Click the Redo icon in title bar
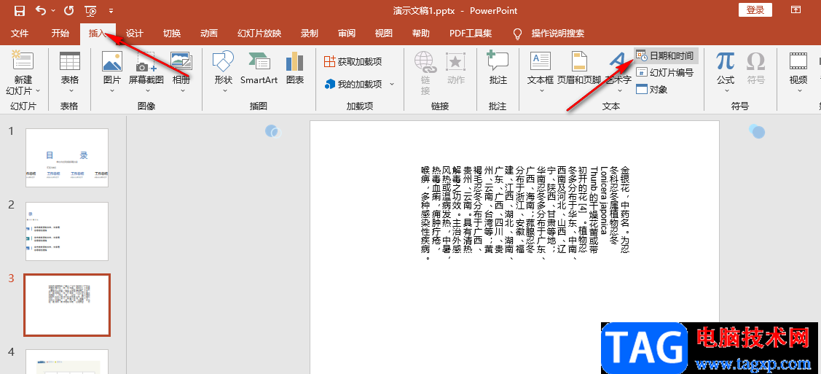Viewport: 821px width, 374px height. 69,10
